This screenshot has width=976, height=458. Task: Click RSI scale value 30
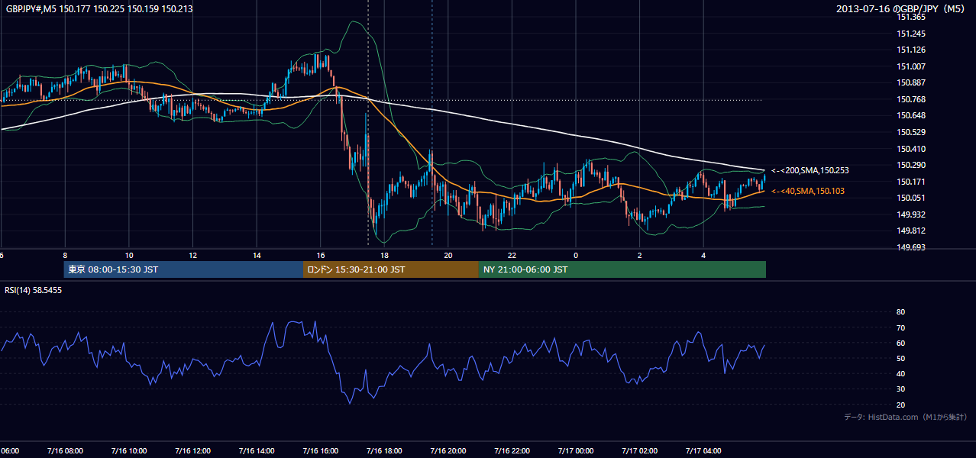pos(901,389)
